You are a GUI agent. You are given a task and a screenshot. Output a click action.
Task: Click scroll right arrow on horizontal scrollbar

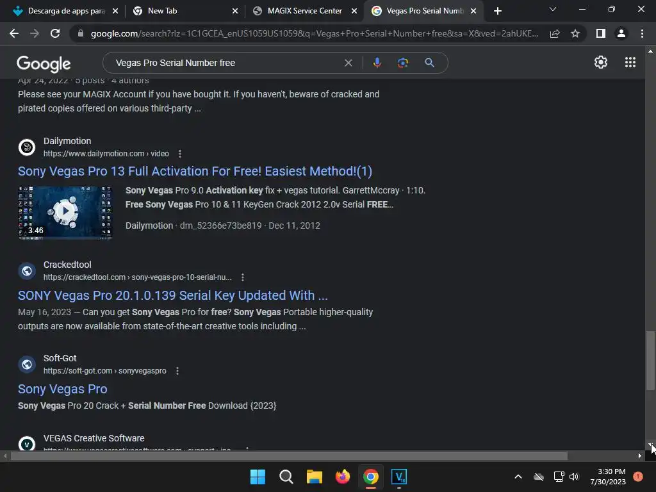pos(640,455)
